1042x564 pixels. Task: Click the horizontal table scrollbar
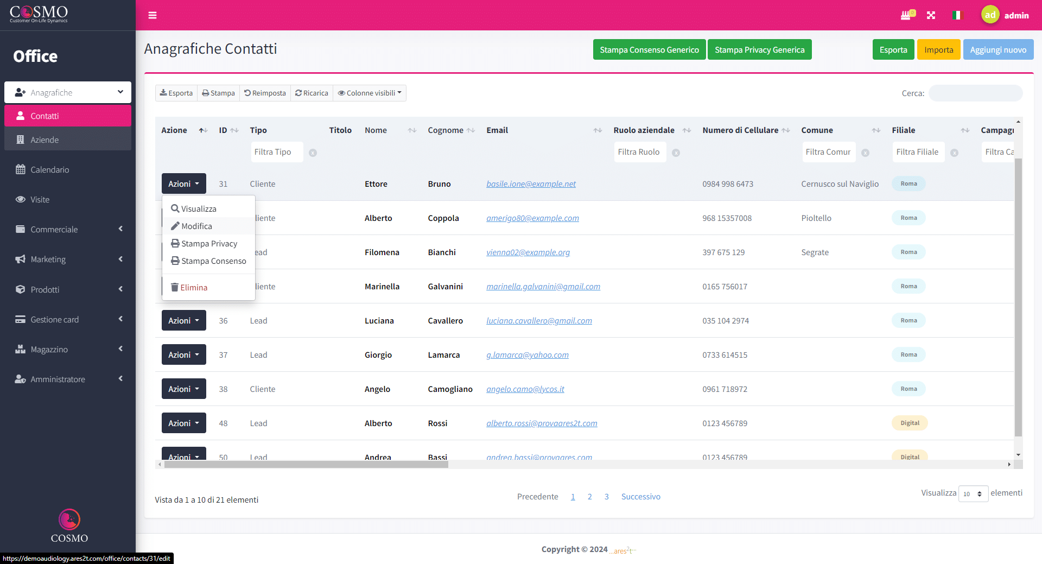tap(306, 465)
